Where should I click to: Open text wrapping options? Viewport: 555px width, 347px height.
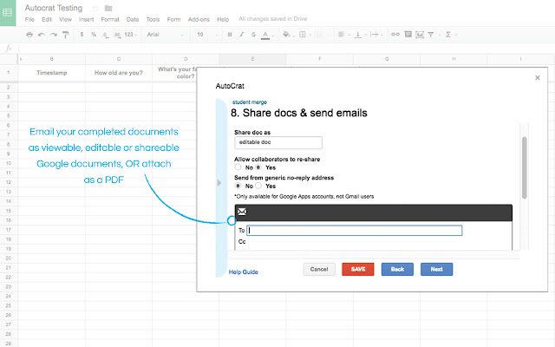point(374,35)
